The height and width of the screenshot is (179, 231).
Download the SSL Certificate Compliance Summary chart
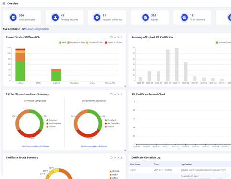[x=122, y=94]
